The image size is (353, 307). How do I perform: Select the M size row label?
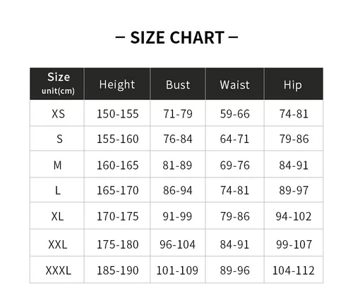point(58,165)
